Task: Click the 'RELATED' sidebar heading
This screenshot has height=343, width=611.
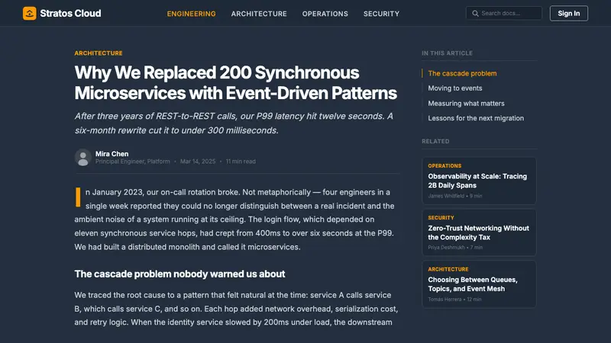Action: click(435, 141)
